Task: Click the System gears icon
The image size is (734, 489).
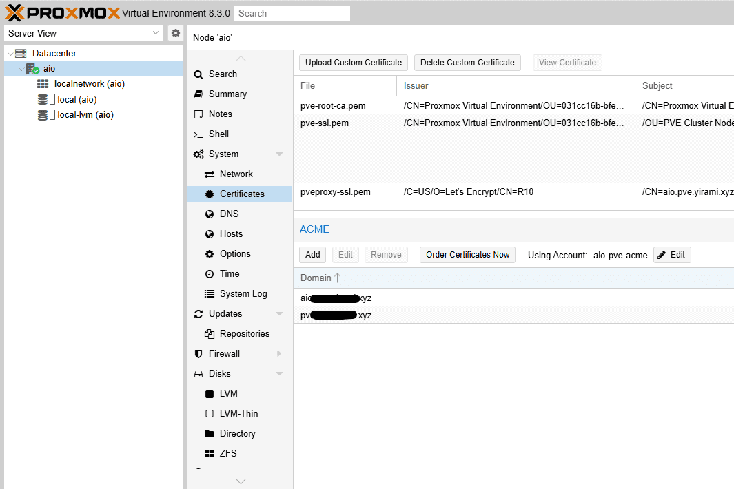Action: [x=198, y=154]
